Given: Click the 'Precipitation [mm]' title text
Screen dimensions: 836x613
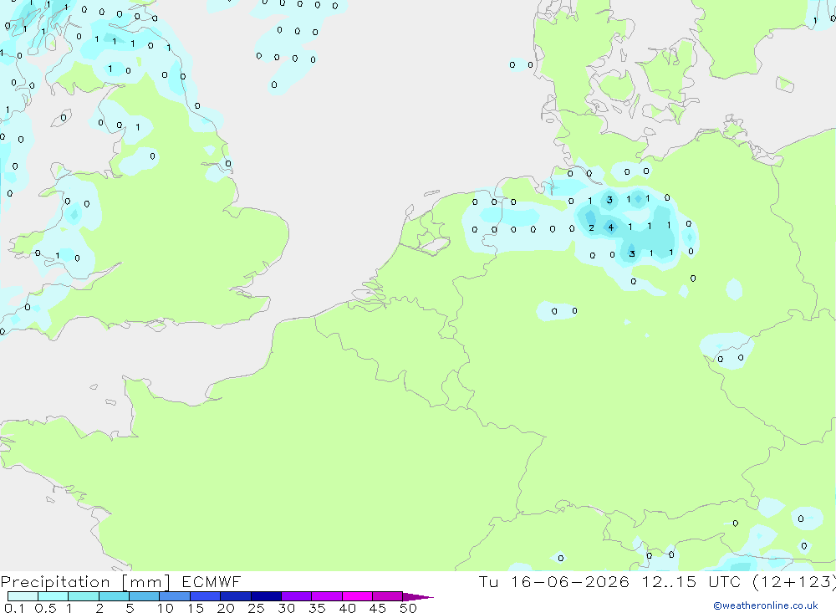Looking at the screenshot, I should tap(85, 582).
